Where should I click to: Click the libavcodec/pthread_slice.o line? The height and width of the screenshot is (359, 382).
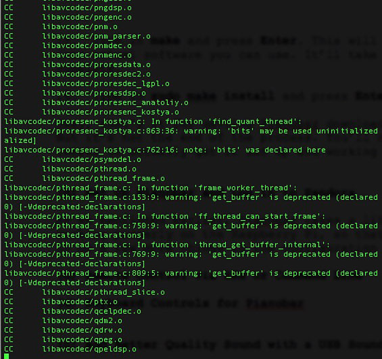click(85, 293)
